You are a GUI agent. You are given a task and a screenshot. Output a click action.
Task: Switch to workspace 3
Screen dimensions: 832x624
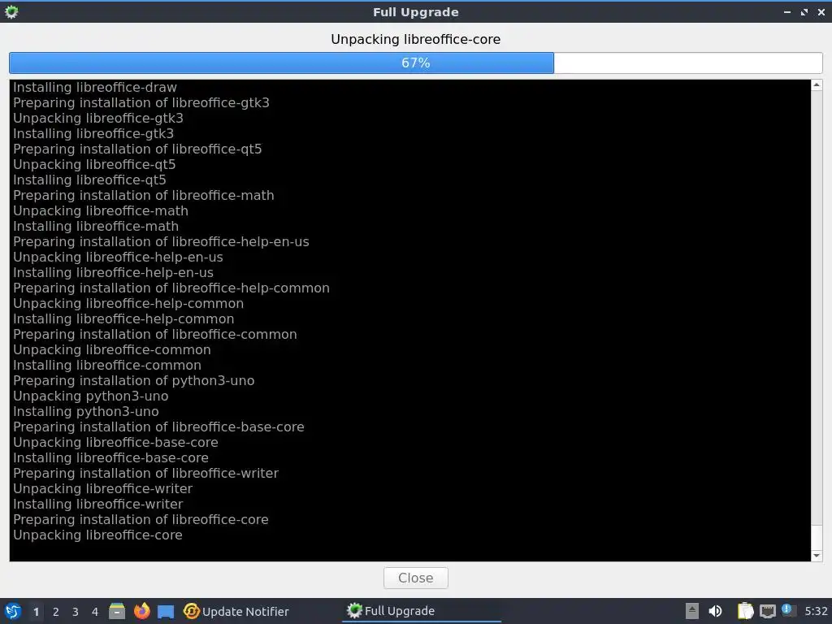click(x=76, y=612)
